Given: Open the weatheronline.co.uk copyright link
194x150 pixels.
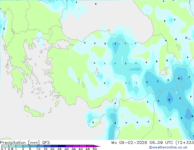Looking at the screenshot, I should coord(168,147).
